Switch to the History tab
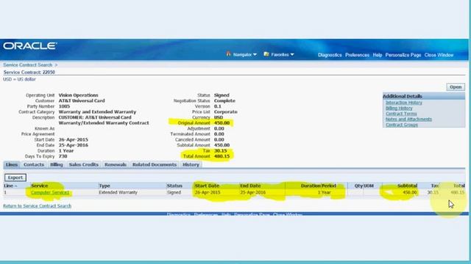The image size is (471, 264). pyautogui.click(x=191, y=164)
